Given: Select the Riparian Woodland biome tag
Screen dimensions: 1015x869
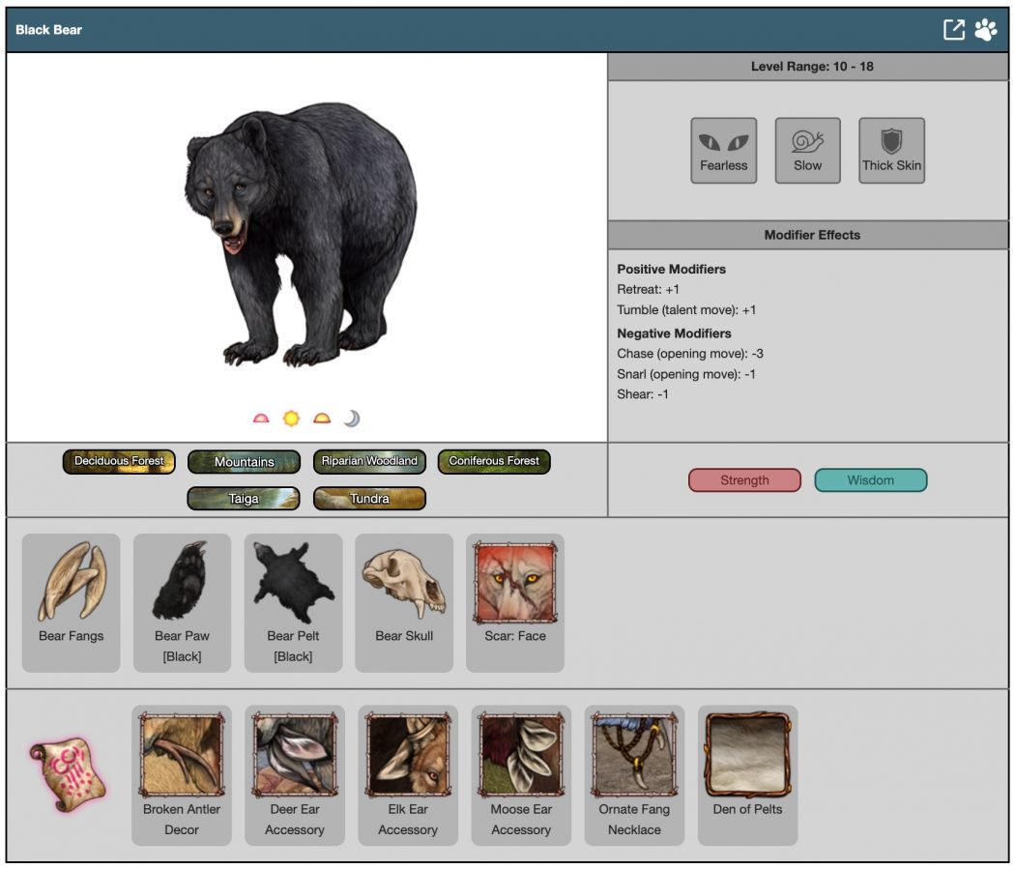Looking at the screenshot, I should coord(369,462).
